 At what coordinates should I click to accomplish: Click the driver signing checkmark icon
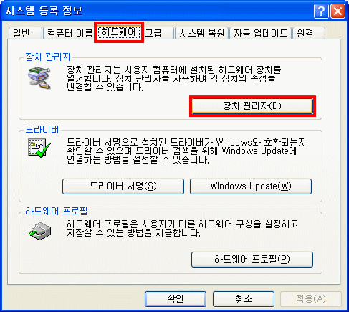pyautogui.click(x=39, y=148)
